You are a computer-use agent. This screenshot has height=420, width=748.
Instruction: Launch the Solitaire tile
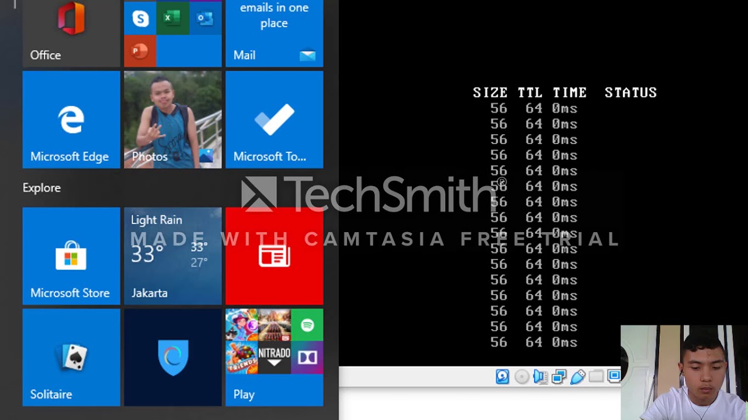(x=71, y=358)
